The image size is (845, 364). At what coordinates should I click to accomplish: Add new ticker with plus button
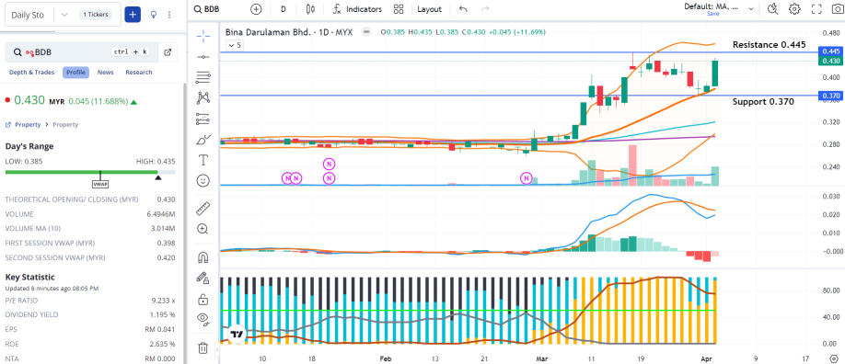133,15
